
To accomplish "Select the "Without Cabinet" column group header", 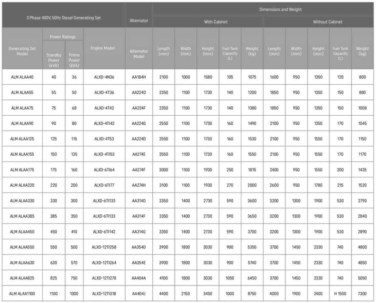I will click(327, 22).
